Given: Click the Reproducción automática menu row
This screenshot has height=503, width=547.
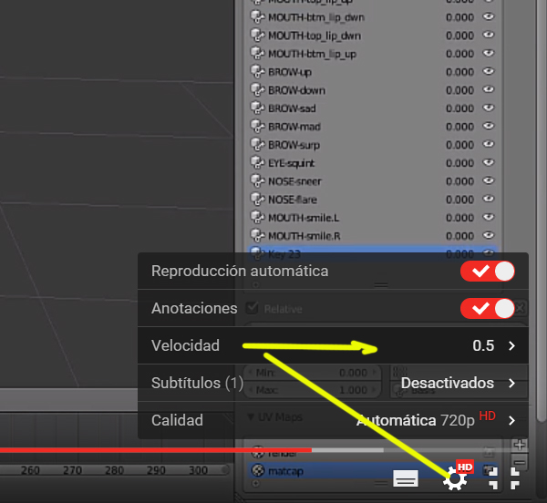Looking at the screenshot, I should tap(333, 272).
